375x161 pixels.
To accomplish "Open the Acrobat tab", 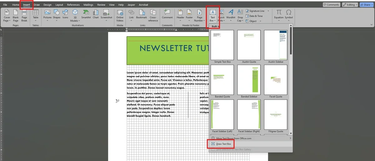I will (x=143, y=5).
